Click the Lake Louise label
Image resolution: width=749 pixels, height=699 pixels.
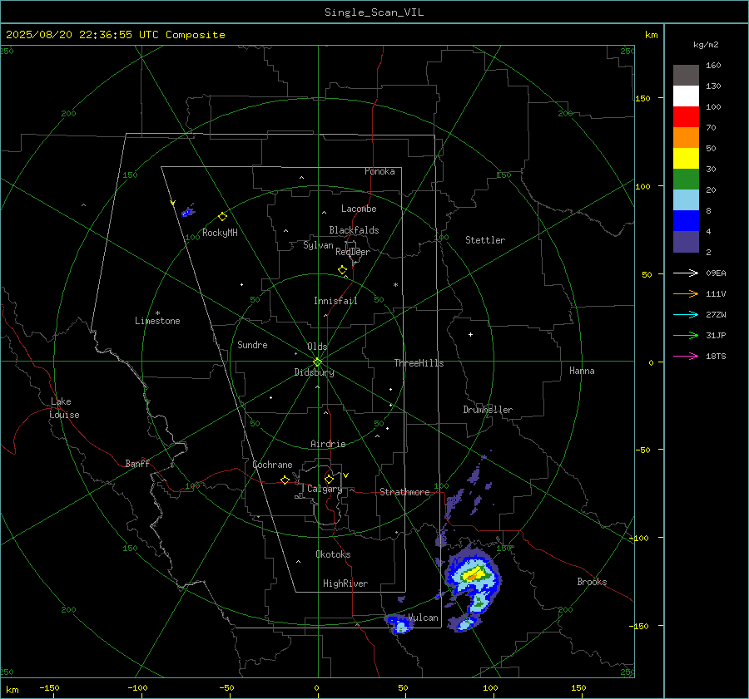point(64,408)
